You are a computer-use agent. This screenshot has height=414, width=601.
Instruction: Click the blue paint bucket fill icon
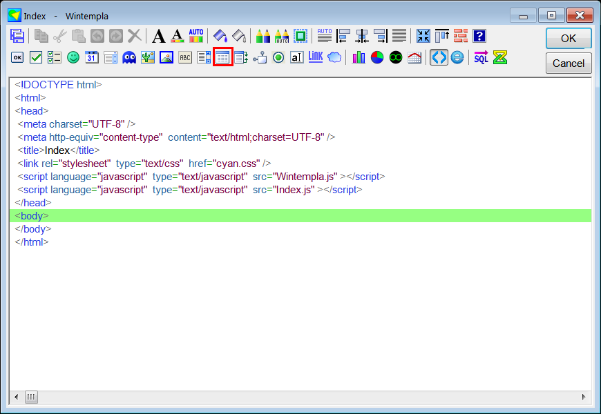pos(220,36)
